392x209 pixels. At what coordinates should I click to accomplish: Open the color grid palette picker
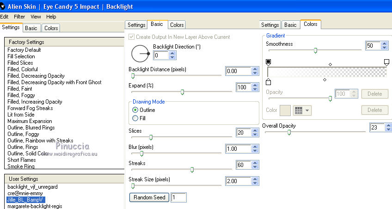[x=302, y=110]
